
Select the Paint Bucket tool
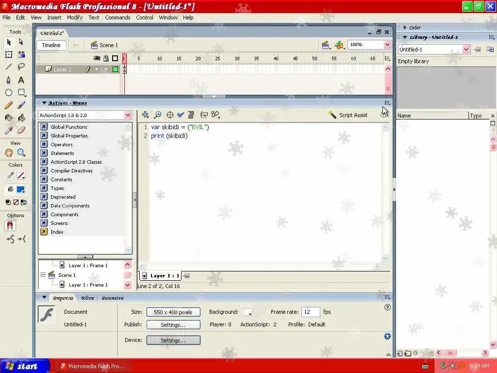tap(21, 118)
